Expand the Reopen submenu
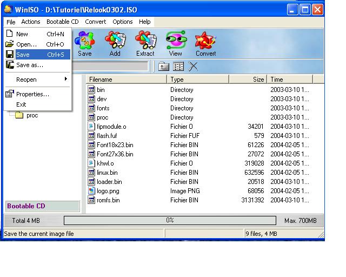Screen dimensions: 346x277 click(38, 80)
